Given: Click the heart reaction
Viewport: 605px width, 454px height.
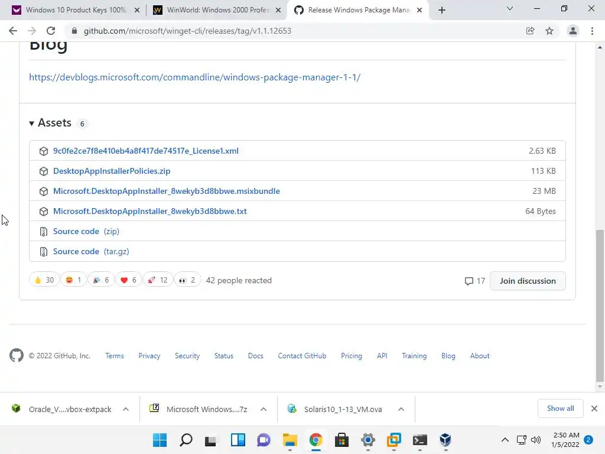Looking at the screenshot, I should [128, 280].
